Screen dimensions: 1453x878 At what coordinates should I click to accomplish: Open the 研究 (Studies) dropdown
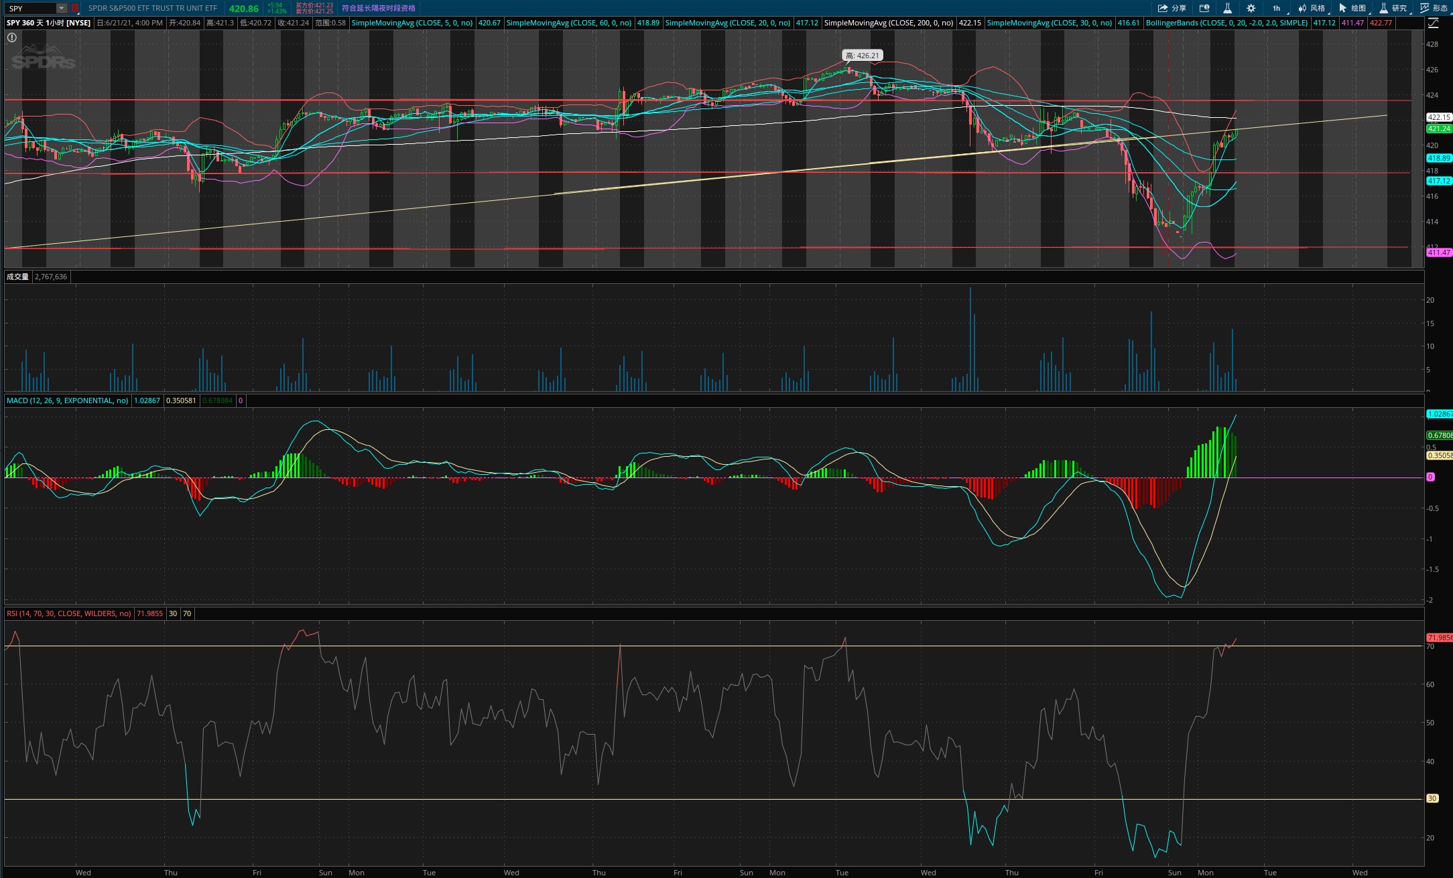[x=1394, y=8]
